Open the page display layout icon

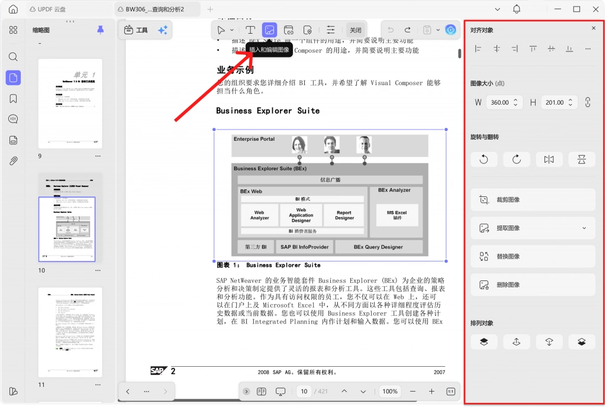(x=261, y=392)
